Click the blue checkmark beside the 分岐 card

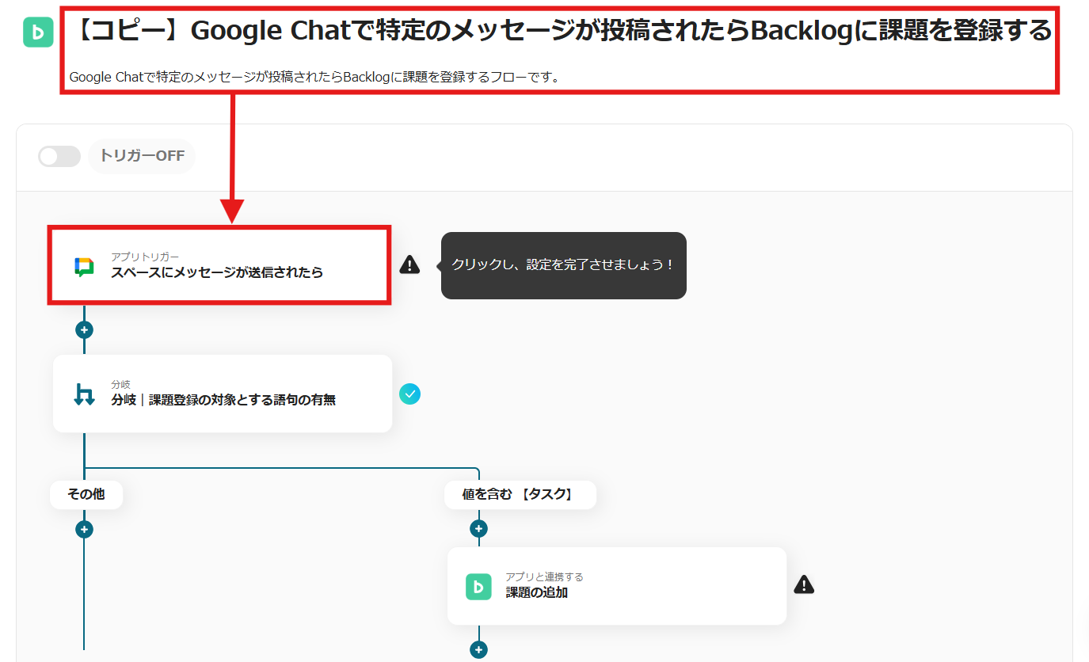tap(409, 394)
